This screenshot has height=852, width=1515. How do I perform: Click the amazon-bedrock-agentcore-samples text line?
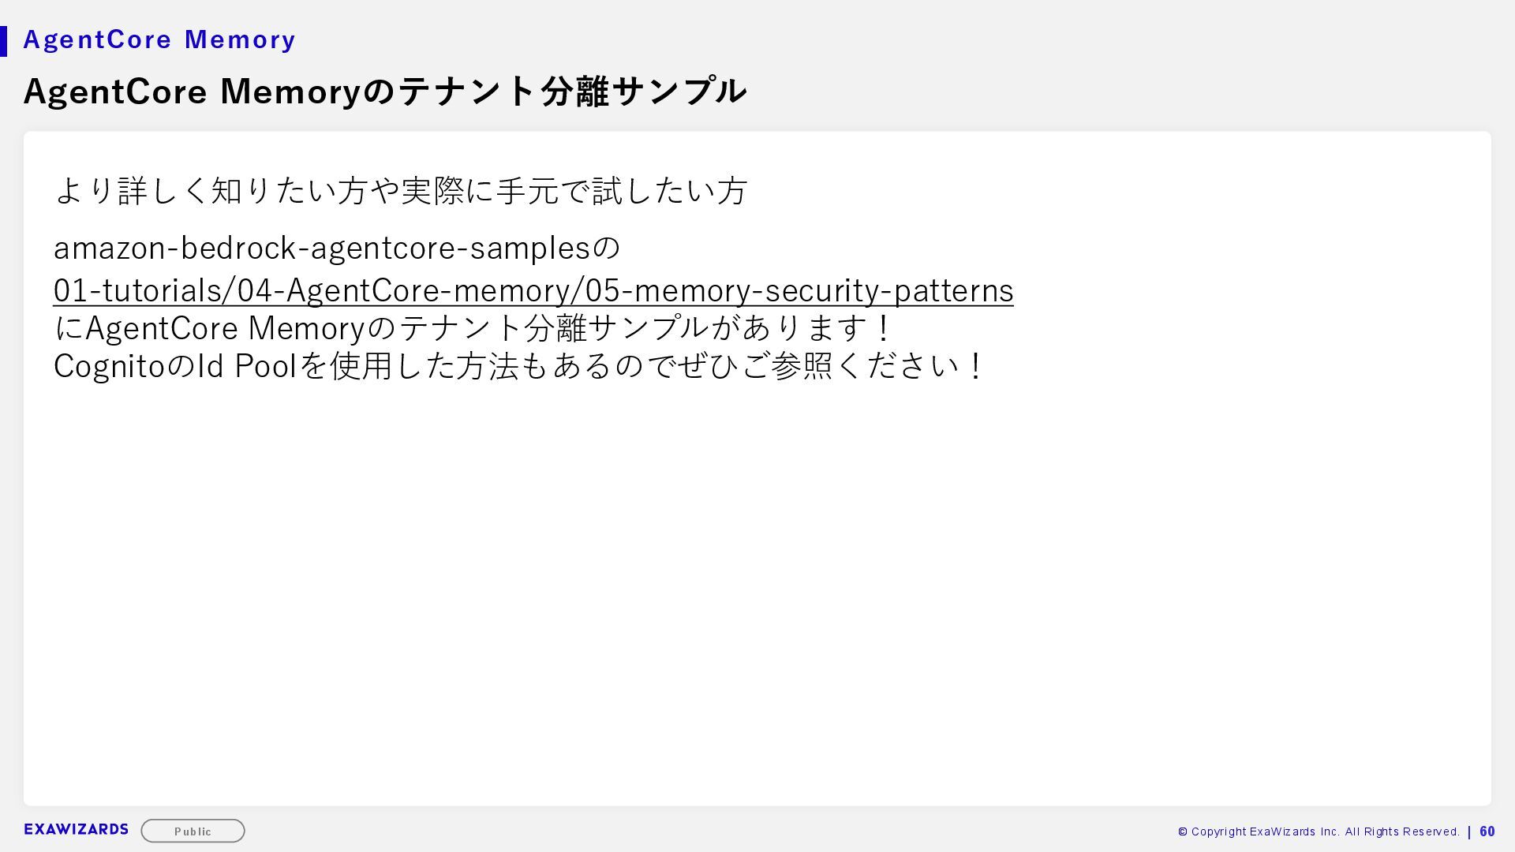337,248
